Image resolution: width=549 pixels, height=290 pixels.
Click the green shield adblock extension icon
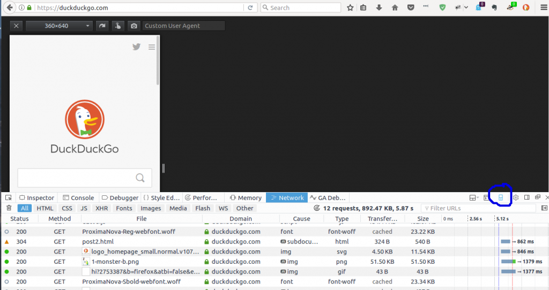(442, 7)
